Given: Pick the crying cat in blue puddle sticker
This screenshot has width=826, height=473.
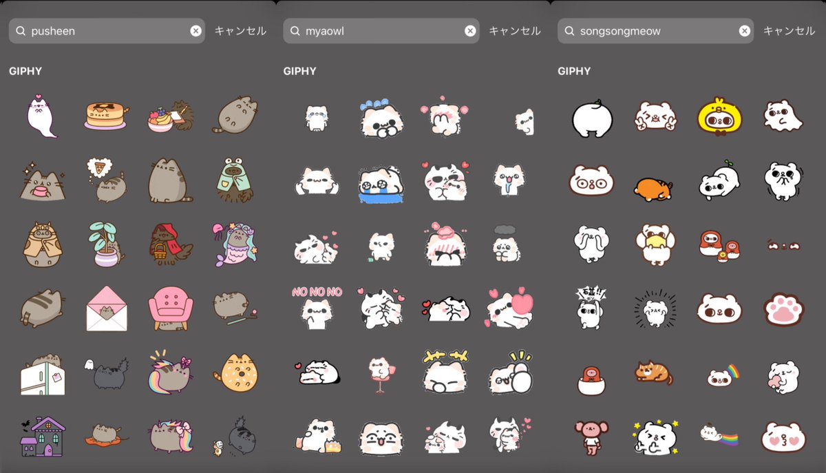Looking at the screenshot, I should [380, 183].
